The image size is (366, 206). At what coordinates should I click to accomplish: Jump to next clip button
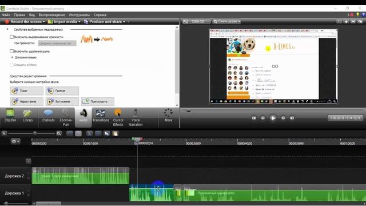coord(292,118)
